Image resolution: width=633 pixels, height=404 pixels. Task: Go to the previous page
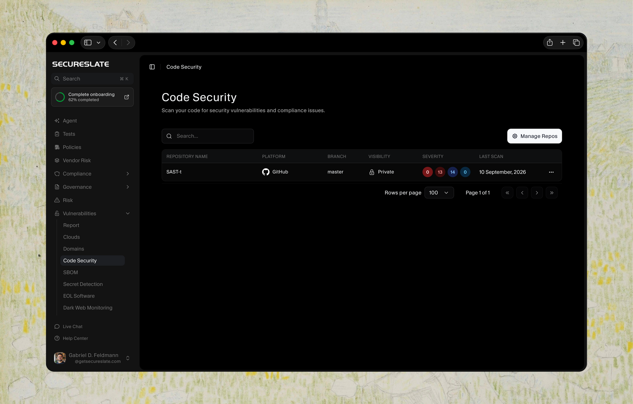[522, 193]
